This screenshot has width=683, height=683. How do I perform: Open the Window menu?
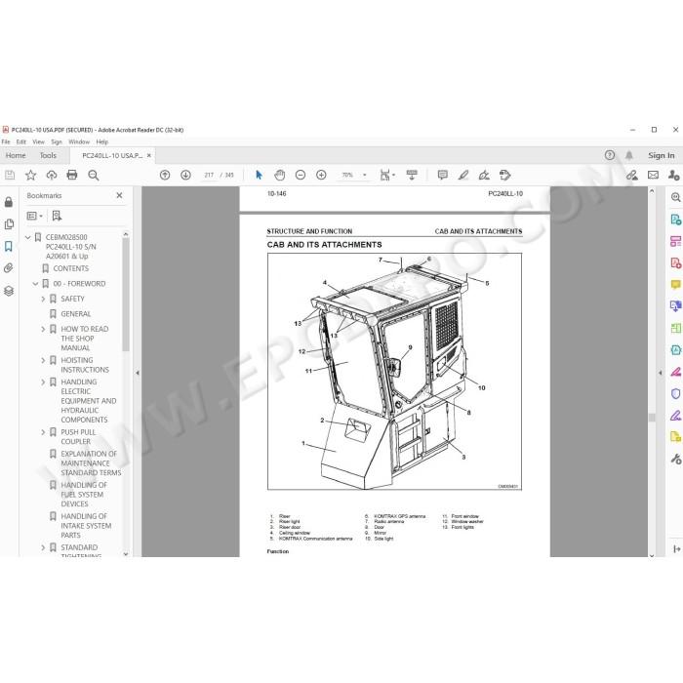click(x=79, y=142)
